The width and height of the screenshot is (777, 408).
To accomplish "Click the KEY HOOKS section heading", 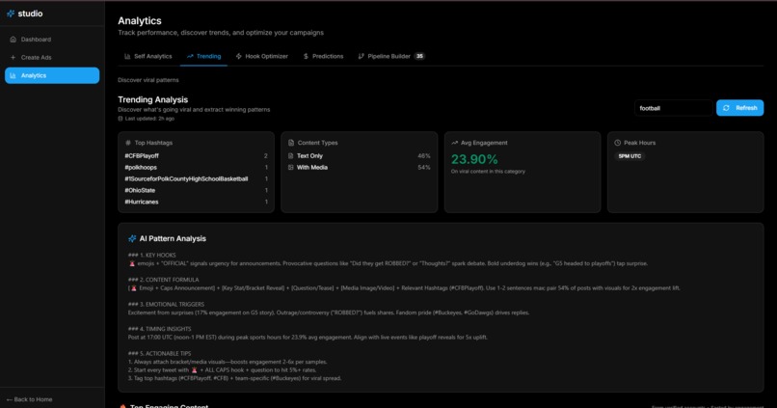I will point(152,256).
